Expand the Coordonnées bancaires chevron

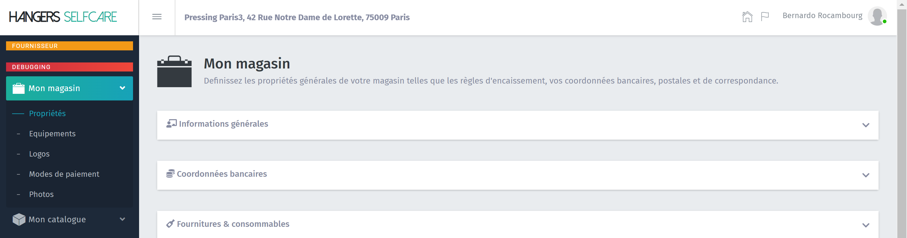[x=866, y=175]
